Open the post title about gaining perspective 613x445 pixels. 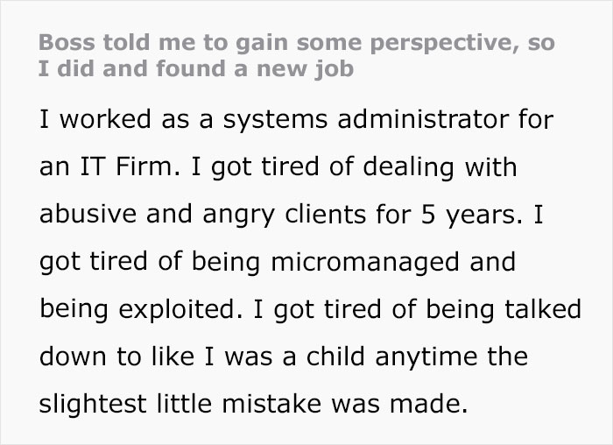tap(297, 55)
